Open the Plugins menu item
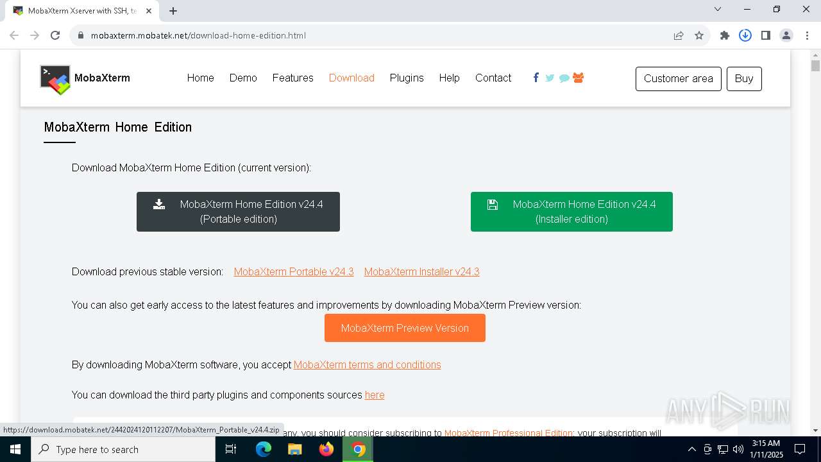 [x=407, y=78]
